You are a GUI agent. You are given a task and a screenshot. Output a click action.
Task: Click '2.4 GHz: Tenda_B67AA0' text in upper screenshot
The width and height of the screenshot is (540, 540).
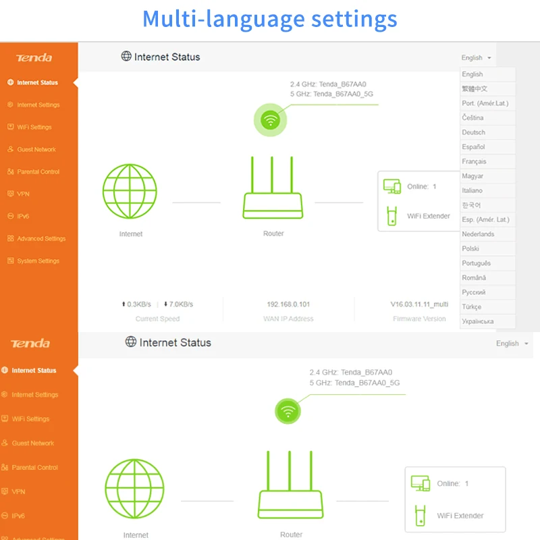328,84
